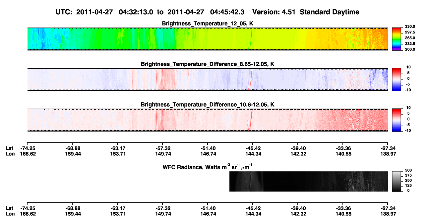Click the 8.65-12.05 difference image strip
This screenshot has height=221, width=431.
pyautogui.click(x=208, y=80)
